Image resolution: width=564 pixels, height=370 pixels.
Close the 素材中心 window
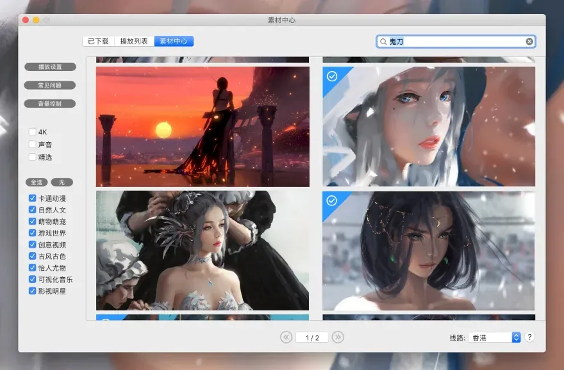(x=26, y=20)
